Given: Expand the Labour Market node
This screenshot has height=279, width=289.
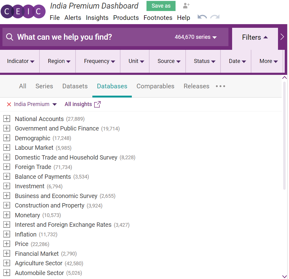Looking at the screenshot, I should 7,148.
